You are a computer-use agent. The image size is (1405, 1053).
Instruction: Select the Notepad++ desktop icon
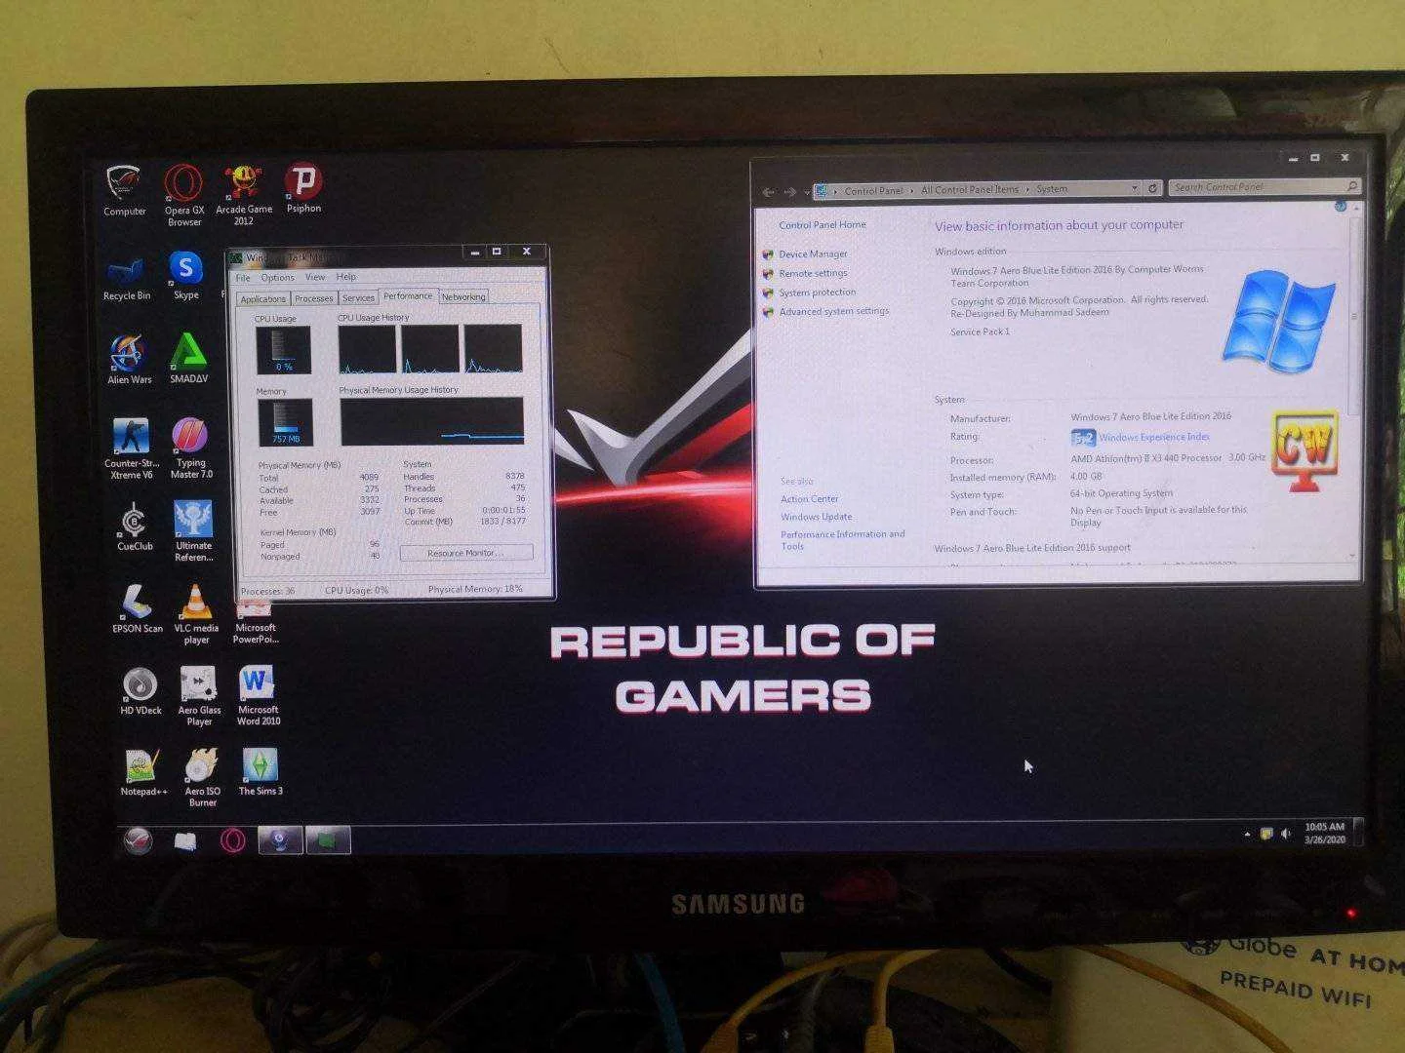tap(143, 773)
